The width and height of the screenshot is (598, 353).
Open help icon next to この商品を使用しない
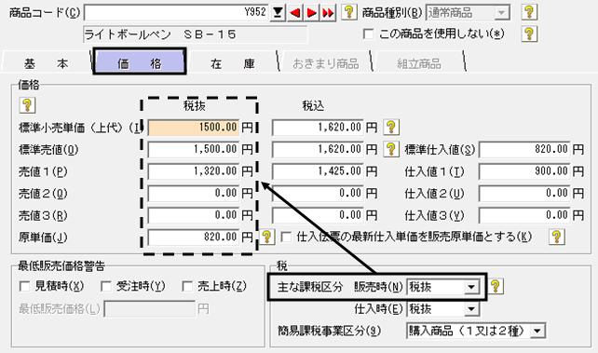[528, 34]
